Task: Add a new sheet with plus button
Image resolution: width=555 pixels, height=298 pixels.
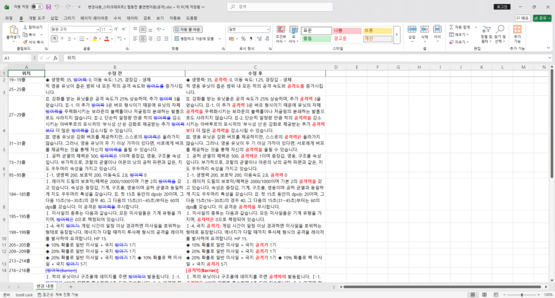Action: 71,287
